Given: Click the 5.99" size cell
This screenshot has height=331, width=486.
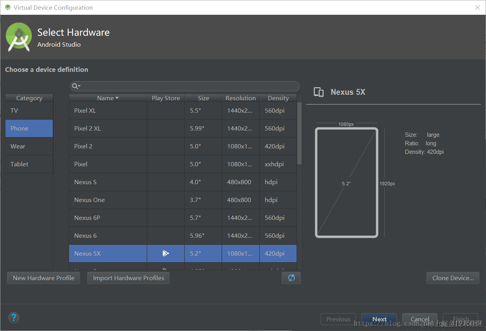Looking at the screenshot, I should (203, 129).
